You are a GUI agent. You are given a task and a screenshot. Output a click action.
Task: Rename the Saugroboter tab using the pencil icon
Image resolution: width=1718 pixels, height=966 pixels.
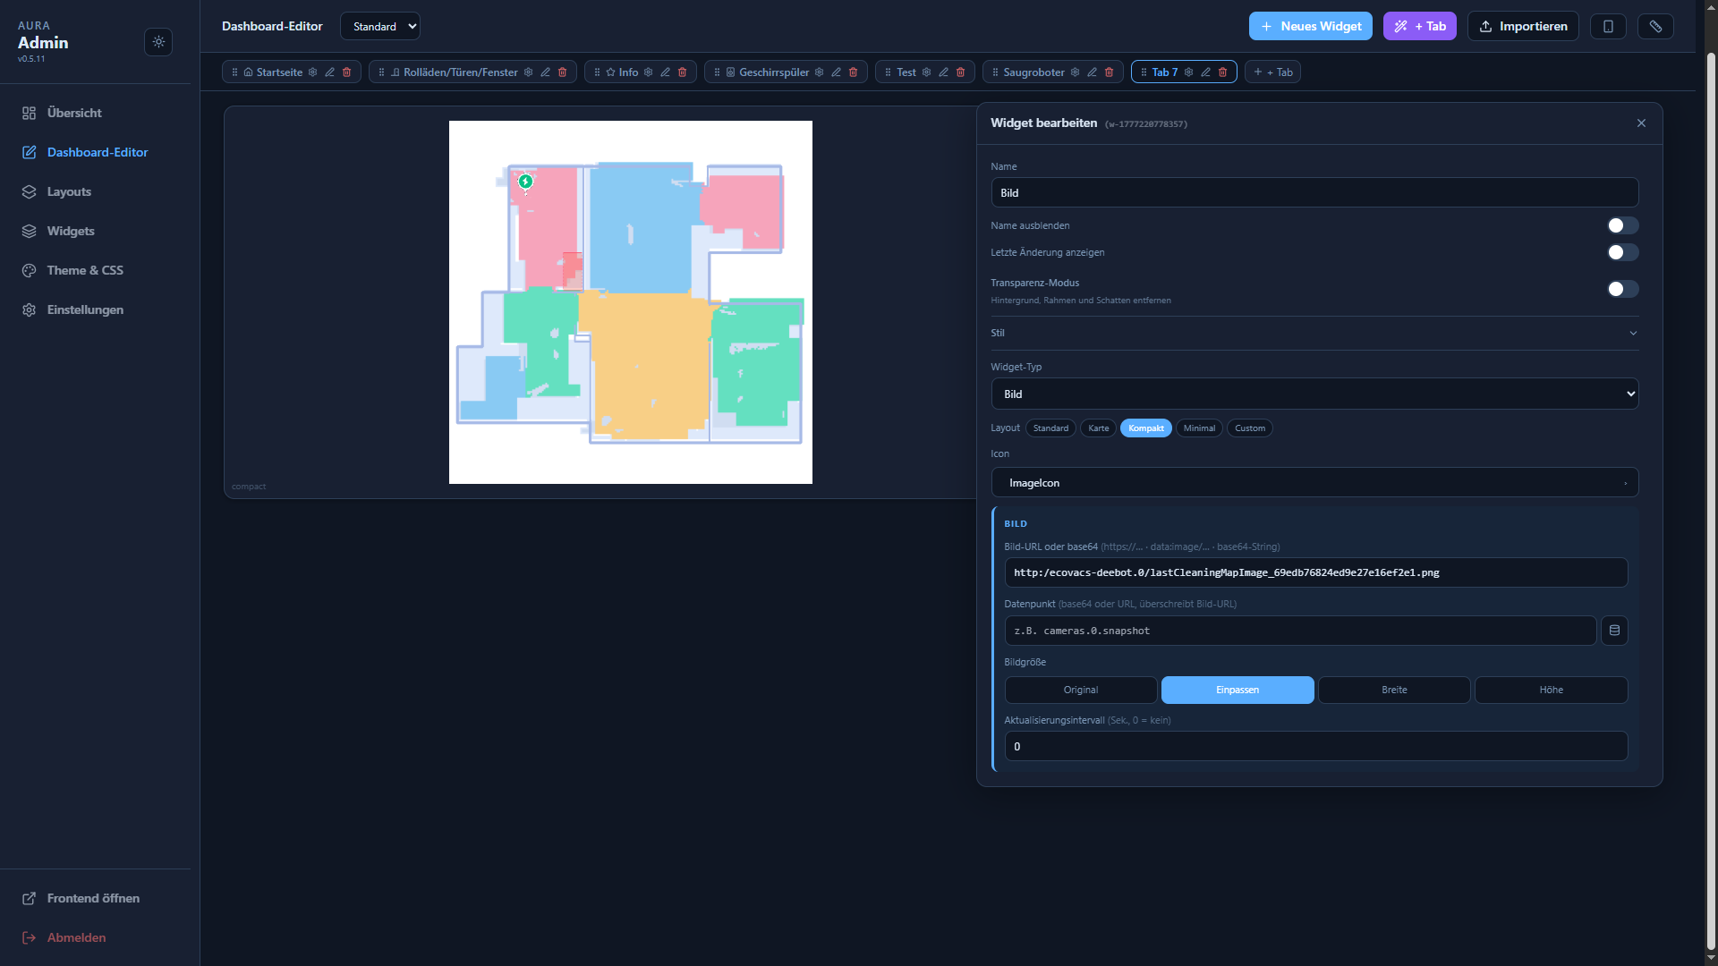pyautogui.click(x=1092, y=72)
